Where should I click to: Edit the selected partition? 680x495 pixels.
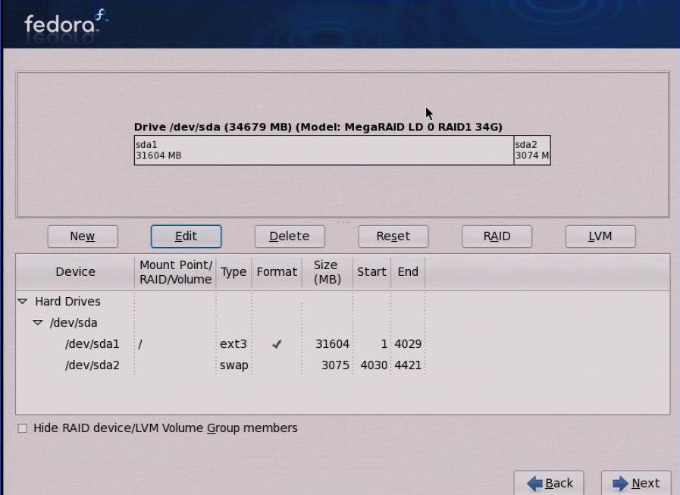click(x=186, y=236)
